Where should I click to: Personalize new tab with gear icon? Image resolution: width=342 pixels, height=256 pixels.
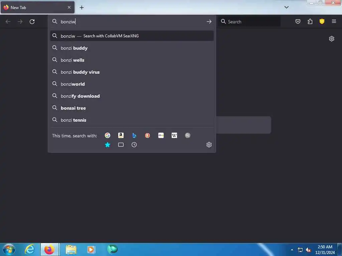tap(332, 39)
